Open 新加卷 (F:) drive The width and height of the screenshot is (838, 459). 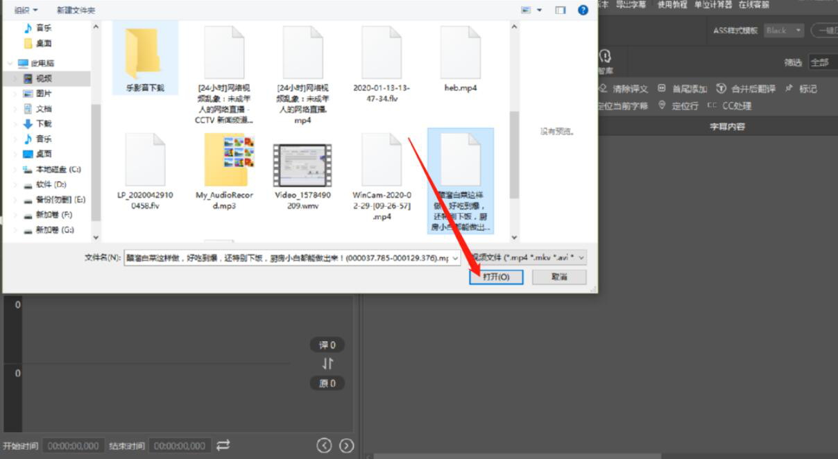(x=48, y=214)
